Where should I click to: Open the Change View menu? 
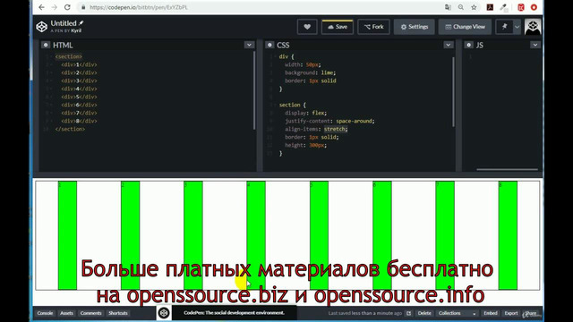(x=465, y=27)
